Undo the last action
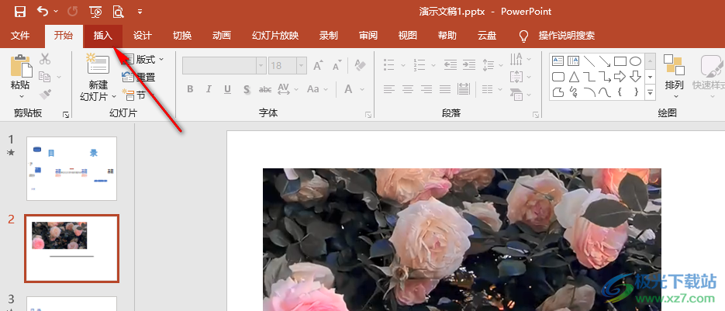This screenshot has width=725, height=311. pyautogui.click(x=43, y=12)
